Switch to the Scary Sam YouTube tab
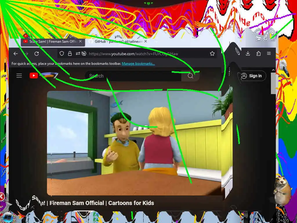This screenshot has width=297, height=223. point(53,42)
